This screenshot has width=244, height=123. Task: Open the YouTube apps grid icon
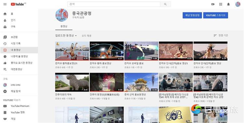tap(221, 4)
